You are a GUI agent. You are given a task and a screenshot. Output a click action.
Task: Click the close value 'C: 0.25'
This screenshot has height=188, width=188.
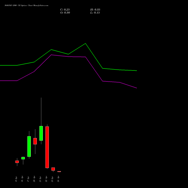65,10
